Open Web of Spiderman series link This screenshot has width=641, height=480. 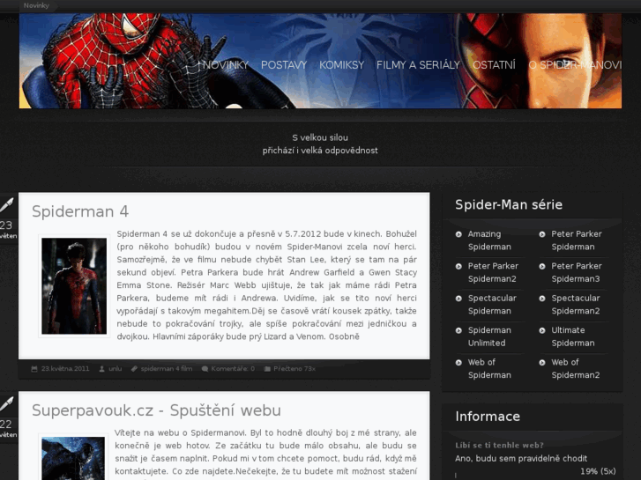point(489,368)
